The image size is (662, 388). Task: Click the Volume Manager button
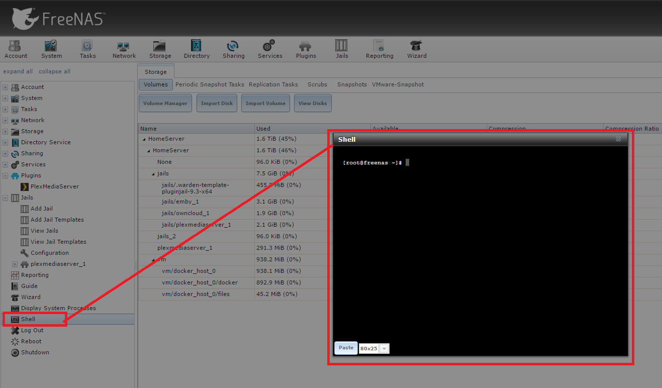click(165, 103)
